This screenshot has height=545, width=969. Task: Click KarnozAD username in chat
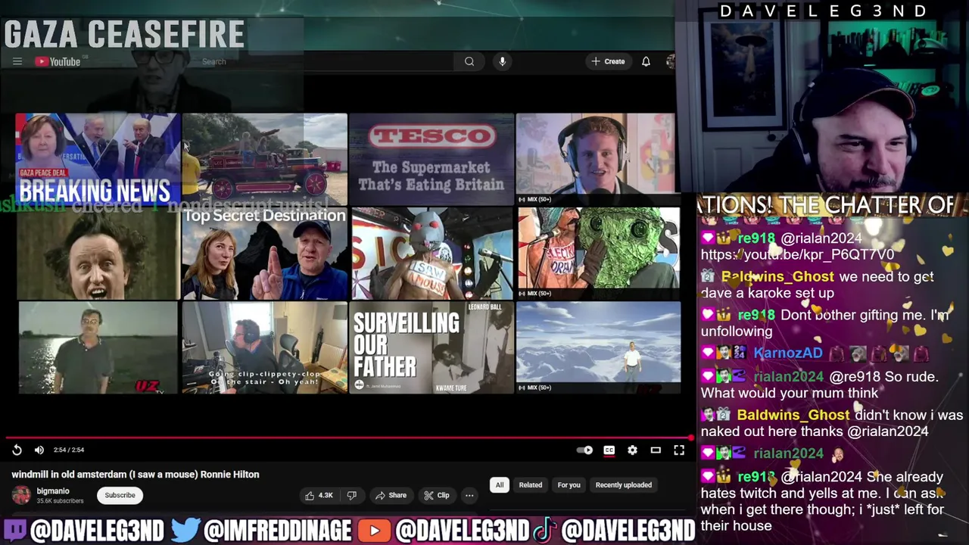point(787,353)
